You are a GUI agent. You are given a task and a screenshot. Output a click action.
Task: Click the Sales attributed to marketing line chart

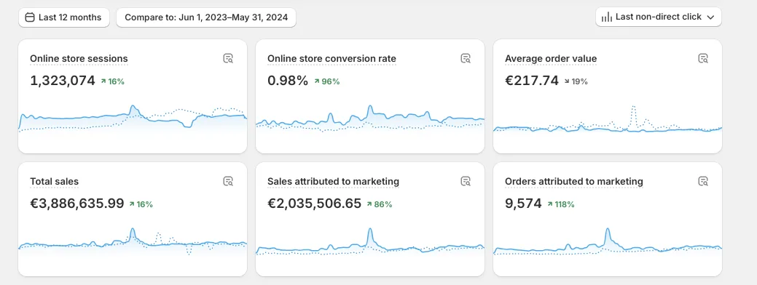(x=370, y=241)
